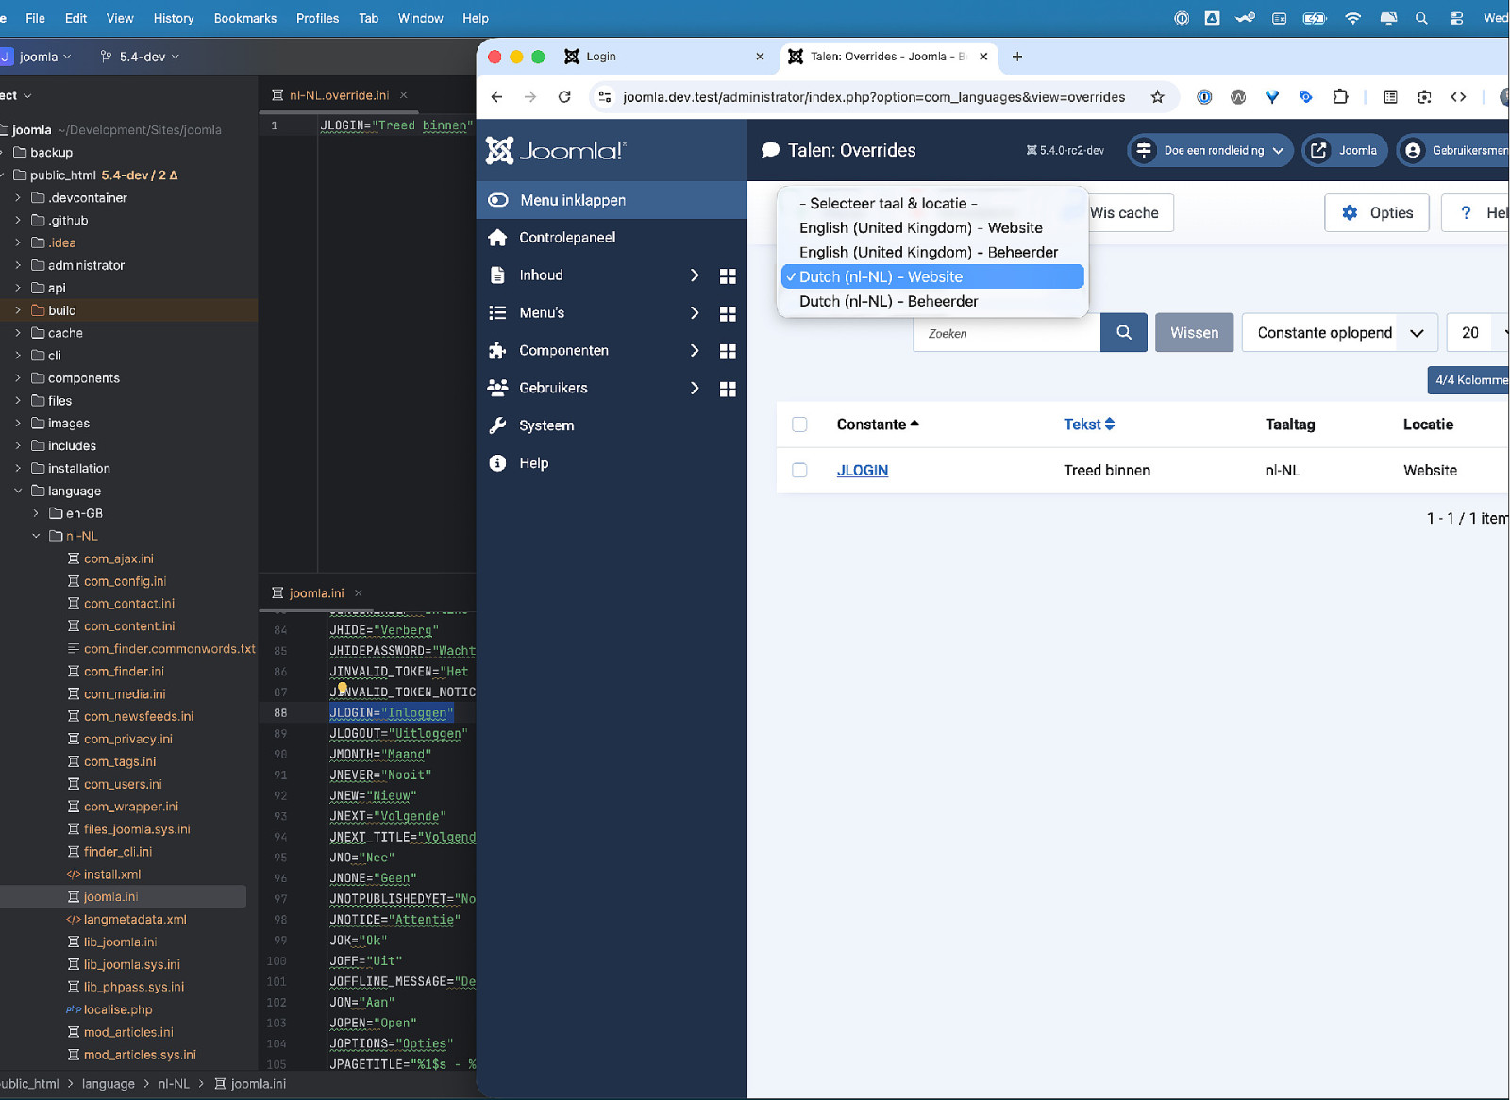Click the Controlepaneel home icon

pos(497,238)
